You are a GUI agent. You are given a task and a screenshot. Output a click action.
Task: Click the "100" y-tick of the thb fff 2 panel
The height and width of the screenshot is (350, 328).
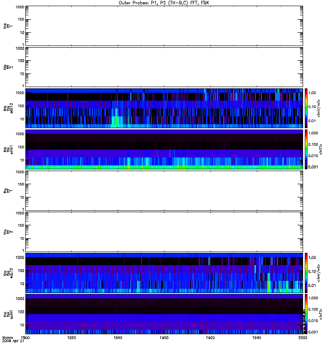(21, 61)
